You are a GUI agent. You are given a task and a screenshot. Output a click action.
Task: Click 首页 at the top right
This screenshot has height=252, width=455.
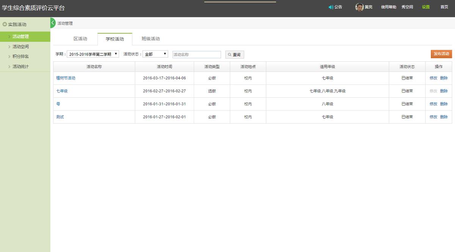444,6
